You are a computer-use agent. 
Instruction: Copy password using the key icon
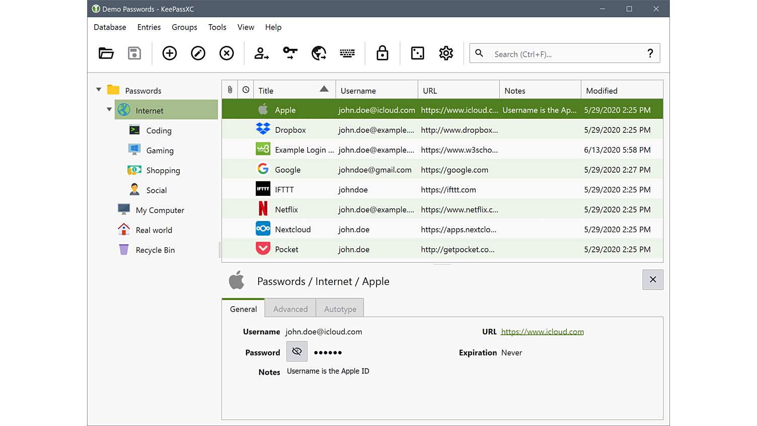click(x=289, y=53)
